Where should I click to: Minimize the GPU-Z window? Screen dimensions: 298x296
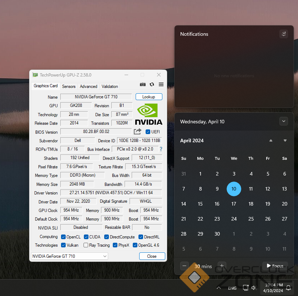(x=126, y=75)
